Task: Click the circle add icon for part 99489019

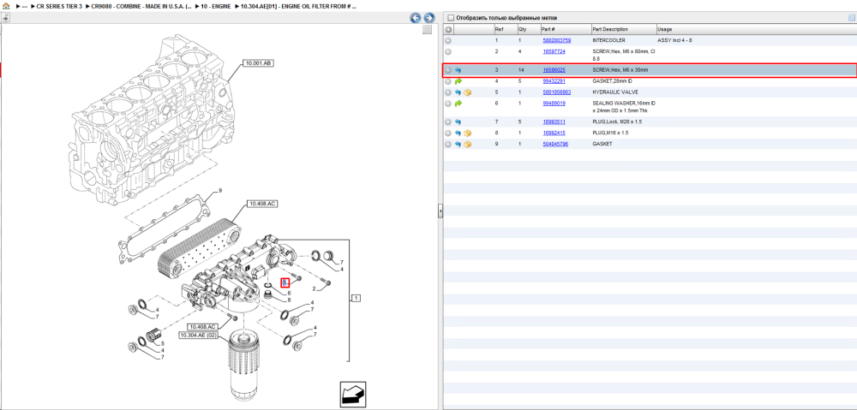Action: coord(448,104)
